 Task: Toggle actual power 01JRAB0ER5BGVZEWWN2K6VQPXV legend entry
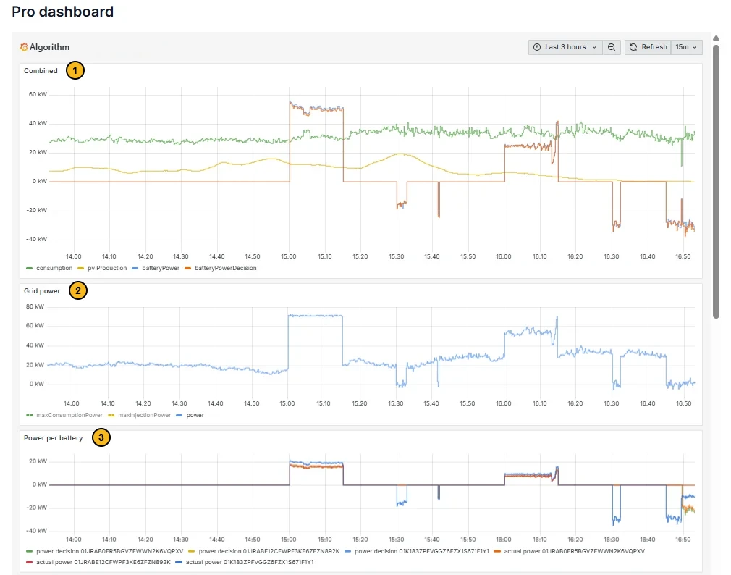569,551
